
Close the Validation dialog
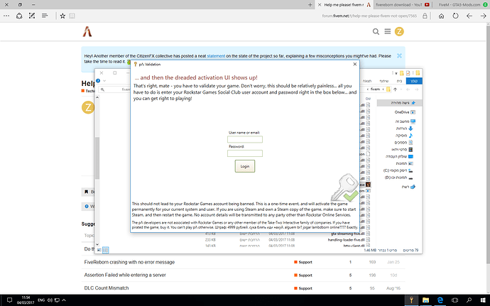[354, 64]
